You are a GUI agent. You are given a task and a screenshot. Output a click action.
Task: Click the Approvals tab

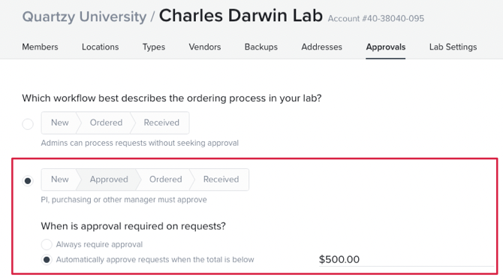(386, 47)
